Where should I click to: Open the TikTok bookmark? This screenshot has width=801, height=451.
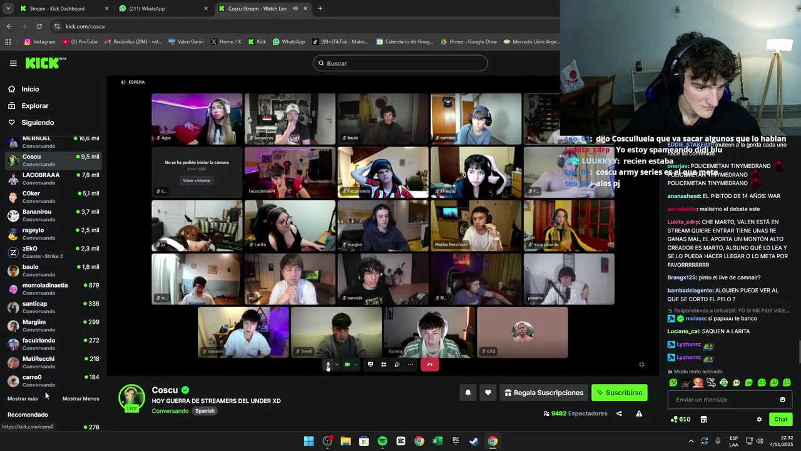point(340,42)
